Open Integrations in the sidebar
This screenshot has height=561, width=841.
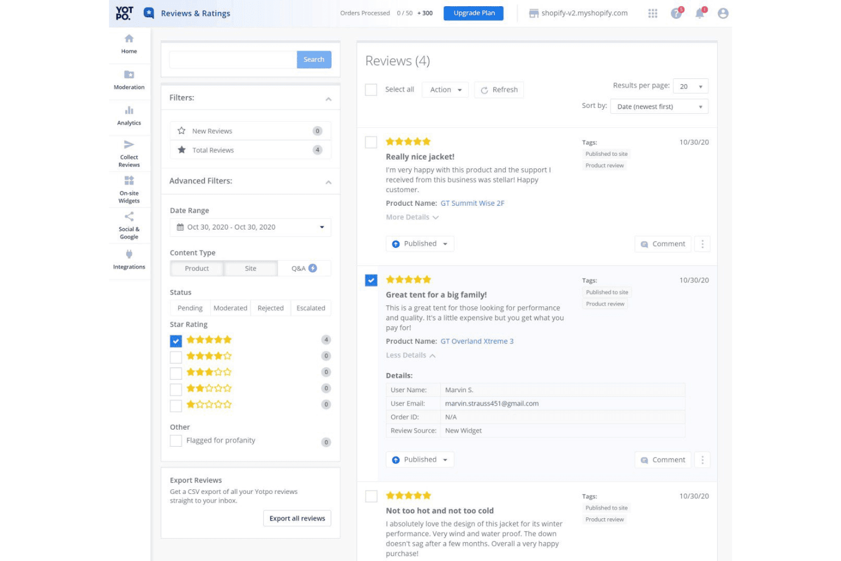coord(129,260)
